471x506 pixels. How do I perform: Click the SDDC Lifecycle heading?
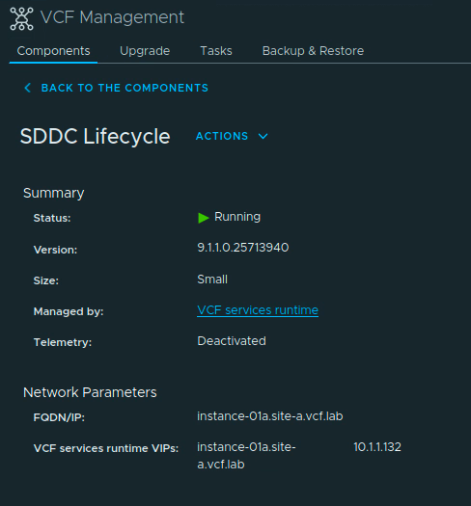tap(95, 136)
